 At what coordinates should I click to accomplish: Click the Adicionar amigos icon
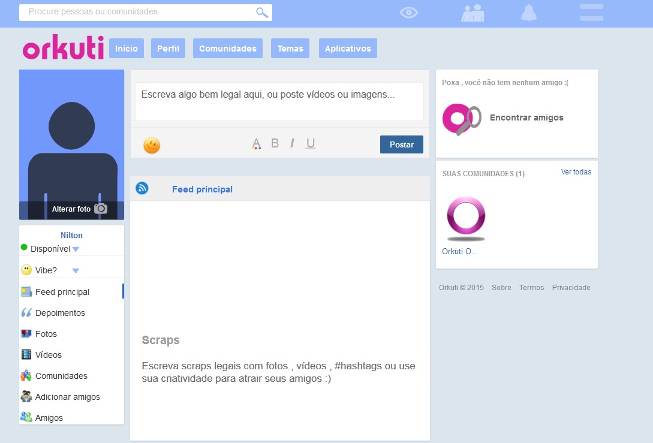click(26, 396)
